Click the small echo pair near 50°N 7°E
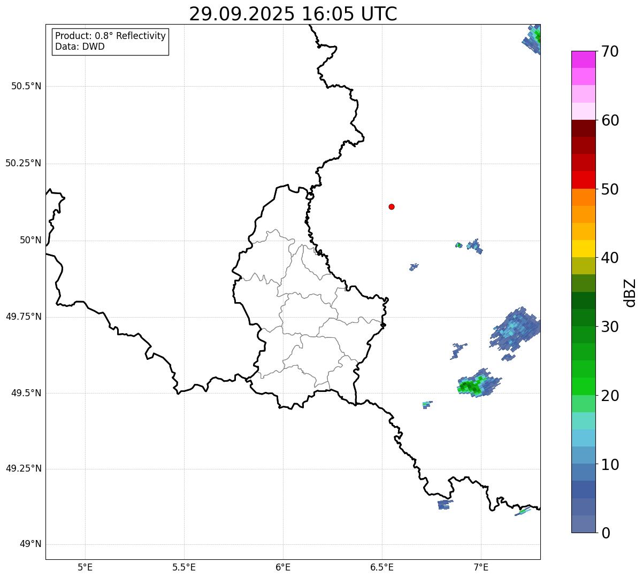 469,246
